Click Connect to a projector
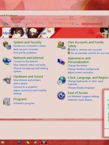This screenshot has width=109, height=145. tap(25, 87)
